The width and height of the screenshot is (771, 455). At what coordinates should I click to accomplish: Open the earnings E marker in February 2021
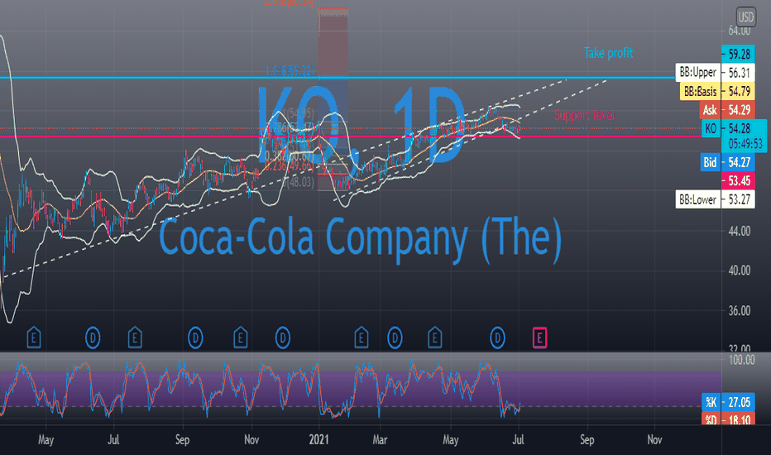click(x=362, y=338)
